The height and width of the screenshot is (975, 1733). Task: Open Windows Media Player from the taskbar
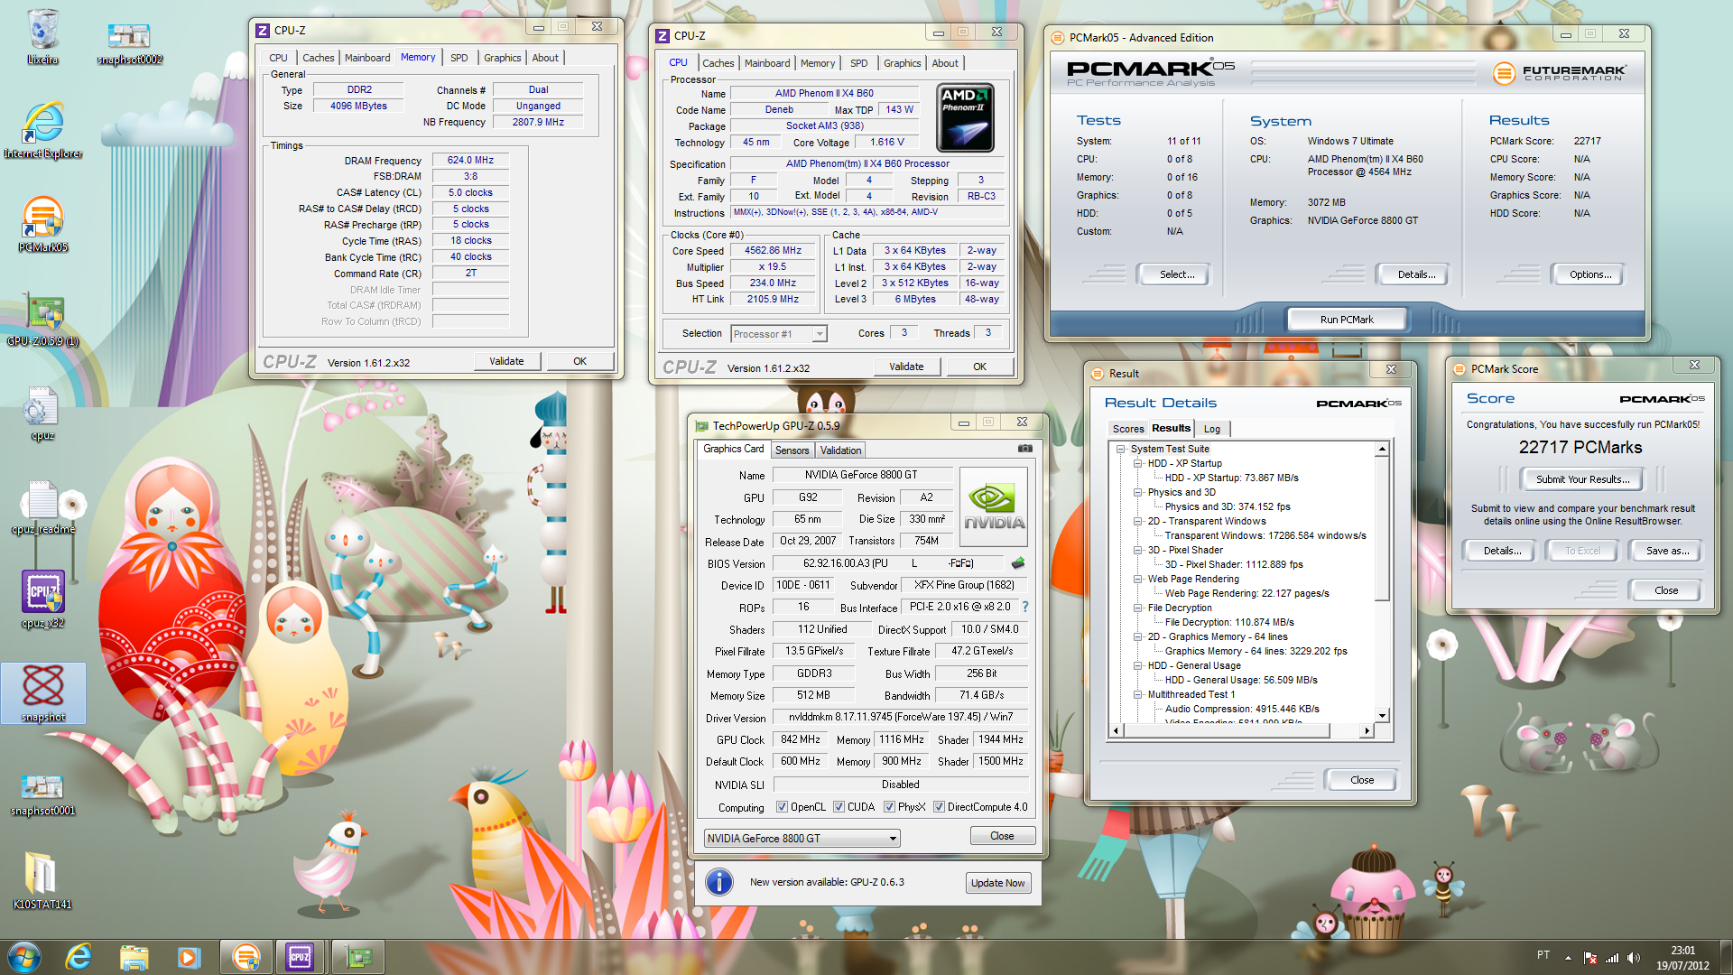(189, 957)
